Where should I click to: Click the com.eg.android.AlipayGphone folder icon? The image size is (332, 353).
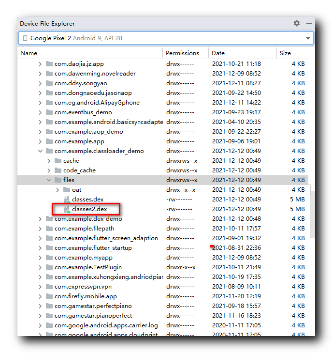pyautogui.click(x=49, y=103)
